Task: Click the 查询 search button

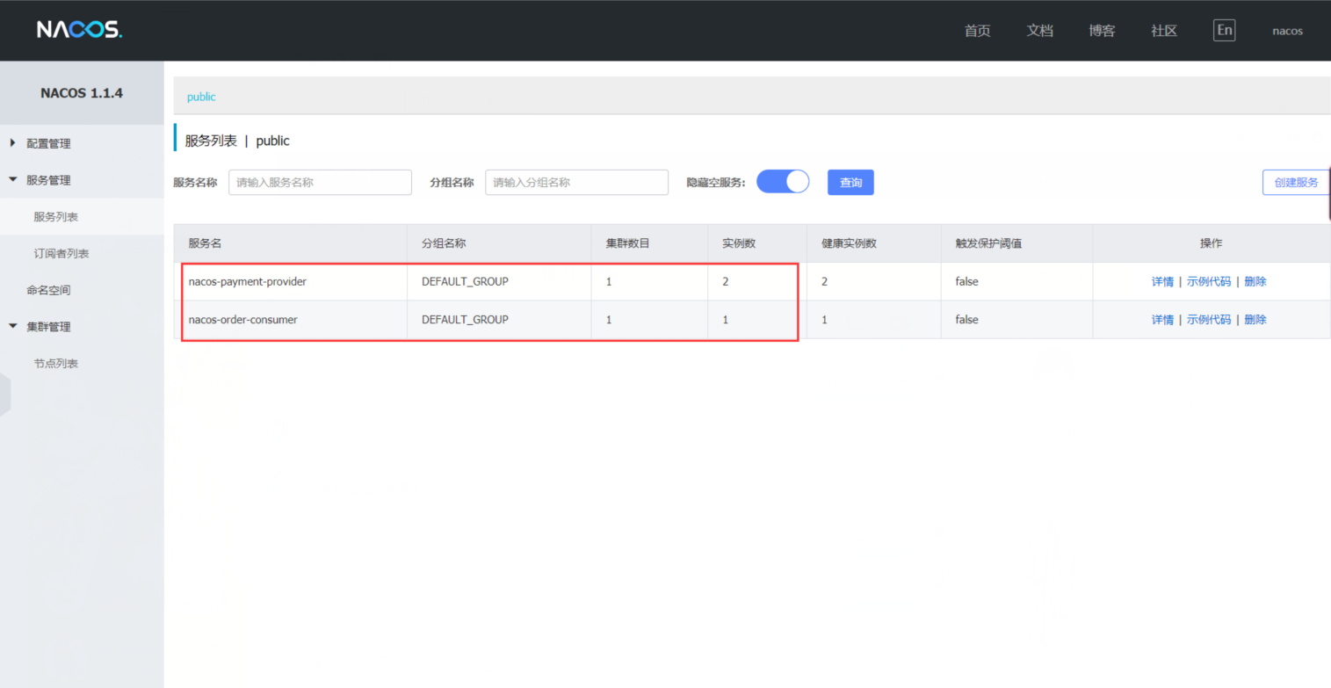Action: click(x=850, y=183)
